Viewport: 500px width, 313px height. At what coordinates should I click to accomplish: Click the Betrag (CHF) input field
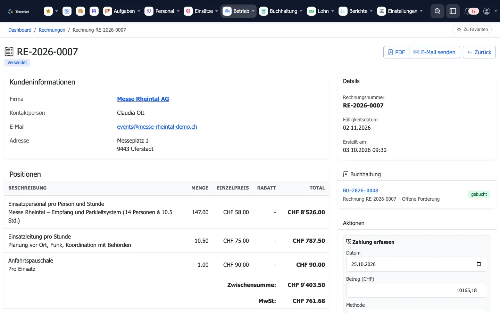point(416,290)
